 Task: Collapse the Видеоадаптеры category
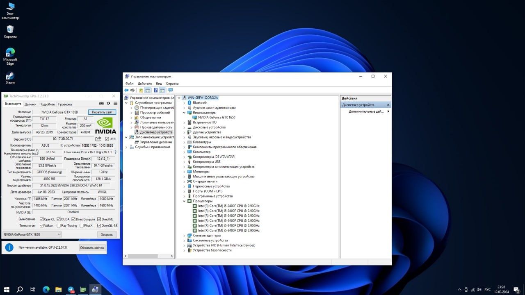point(185,113)
